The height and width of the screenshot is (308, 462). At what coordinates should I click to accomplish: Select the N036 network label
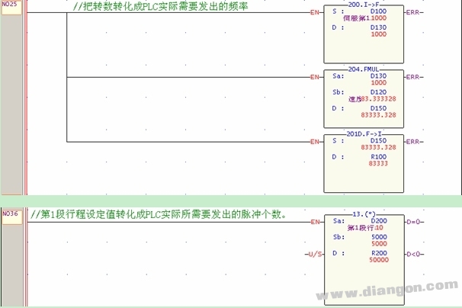[x=11, y=214]
